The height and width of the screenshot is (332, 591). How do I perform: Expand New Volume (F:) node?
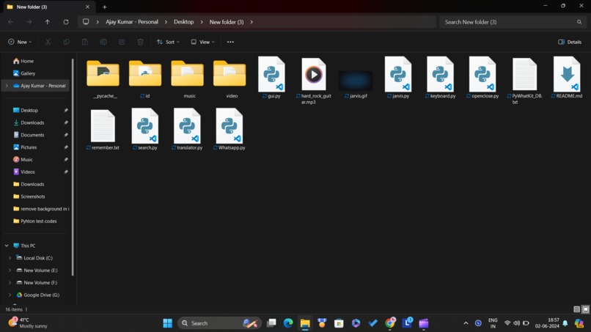pyautogui.click(x=10, y=283)
